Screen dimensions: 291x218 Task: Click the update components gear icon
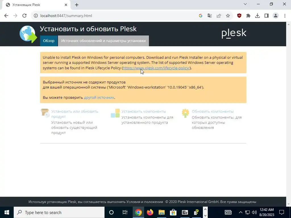[x=185, y=113]
